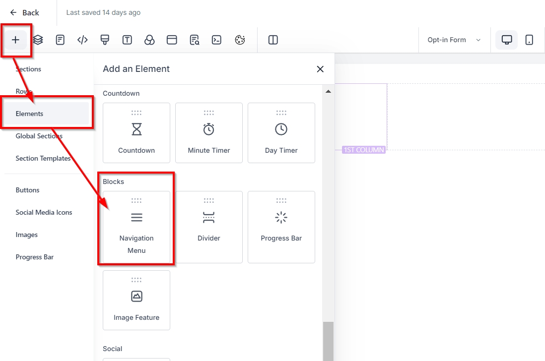Switch to desktop preview mode
Image resolution: width=545 pixels, height=361 pixels.
pos(507,40)
